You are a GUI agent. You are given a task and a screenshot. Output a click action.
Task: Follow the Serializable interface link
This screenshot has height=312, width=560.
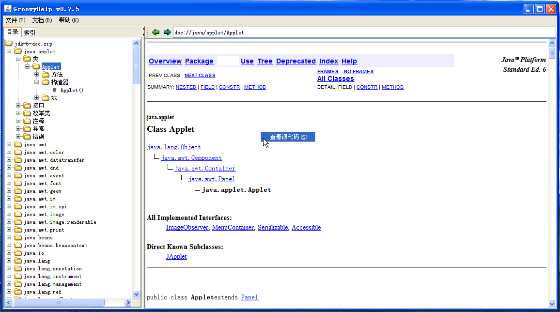(273, 227)
